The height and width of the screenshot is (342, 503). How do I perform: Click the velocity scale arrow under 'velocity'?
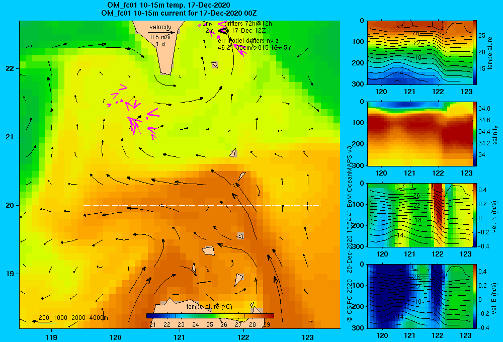[x=161, y=32]
